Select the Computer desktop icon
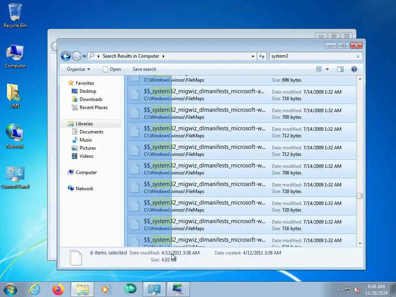 point(15,56)
